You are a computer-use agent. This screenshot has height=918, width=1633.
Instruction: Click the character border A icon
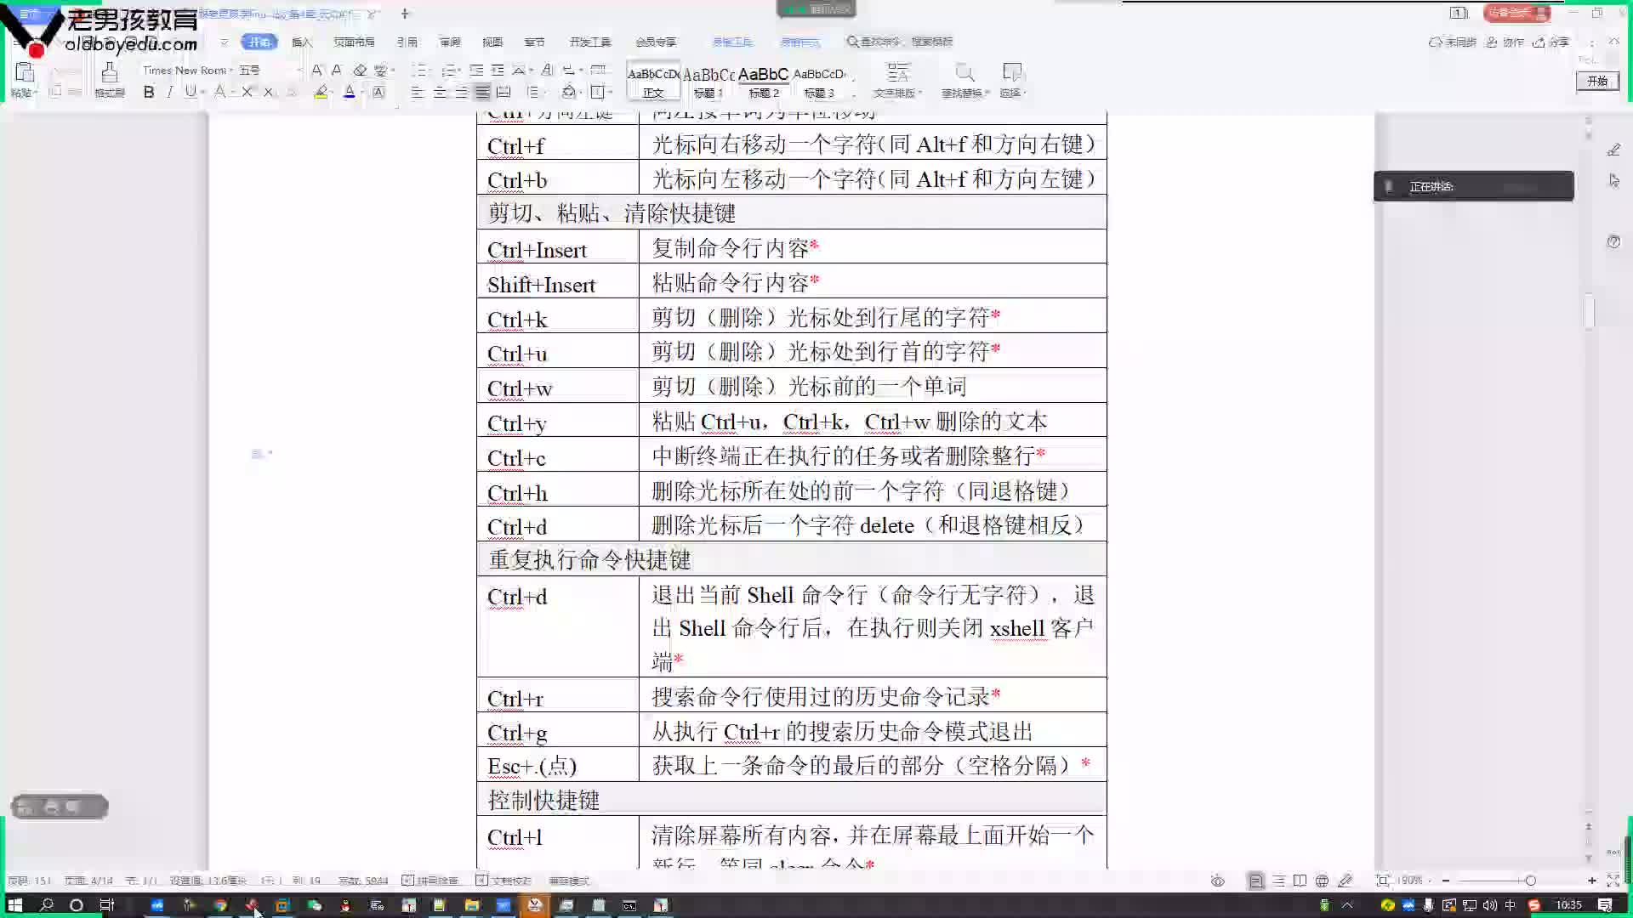coord(378,92)
